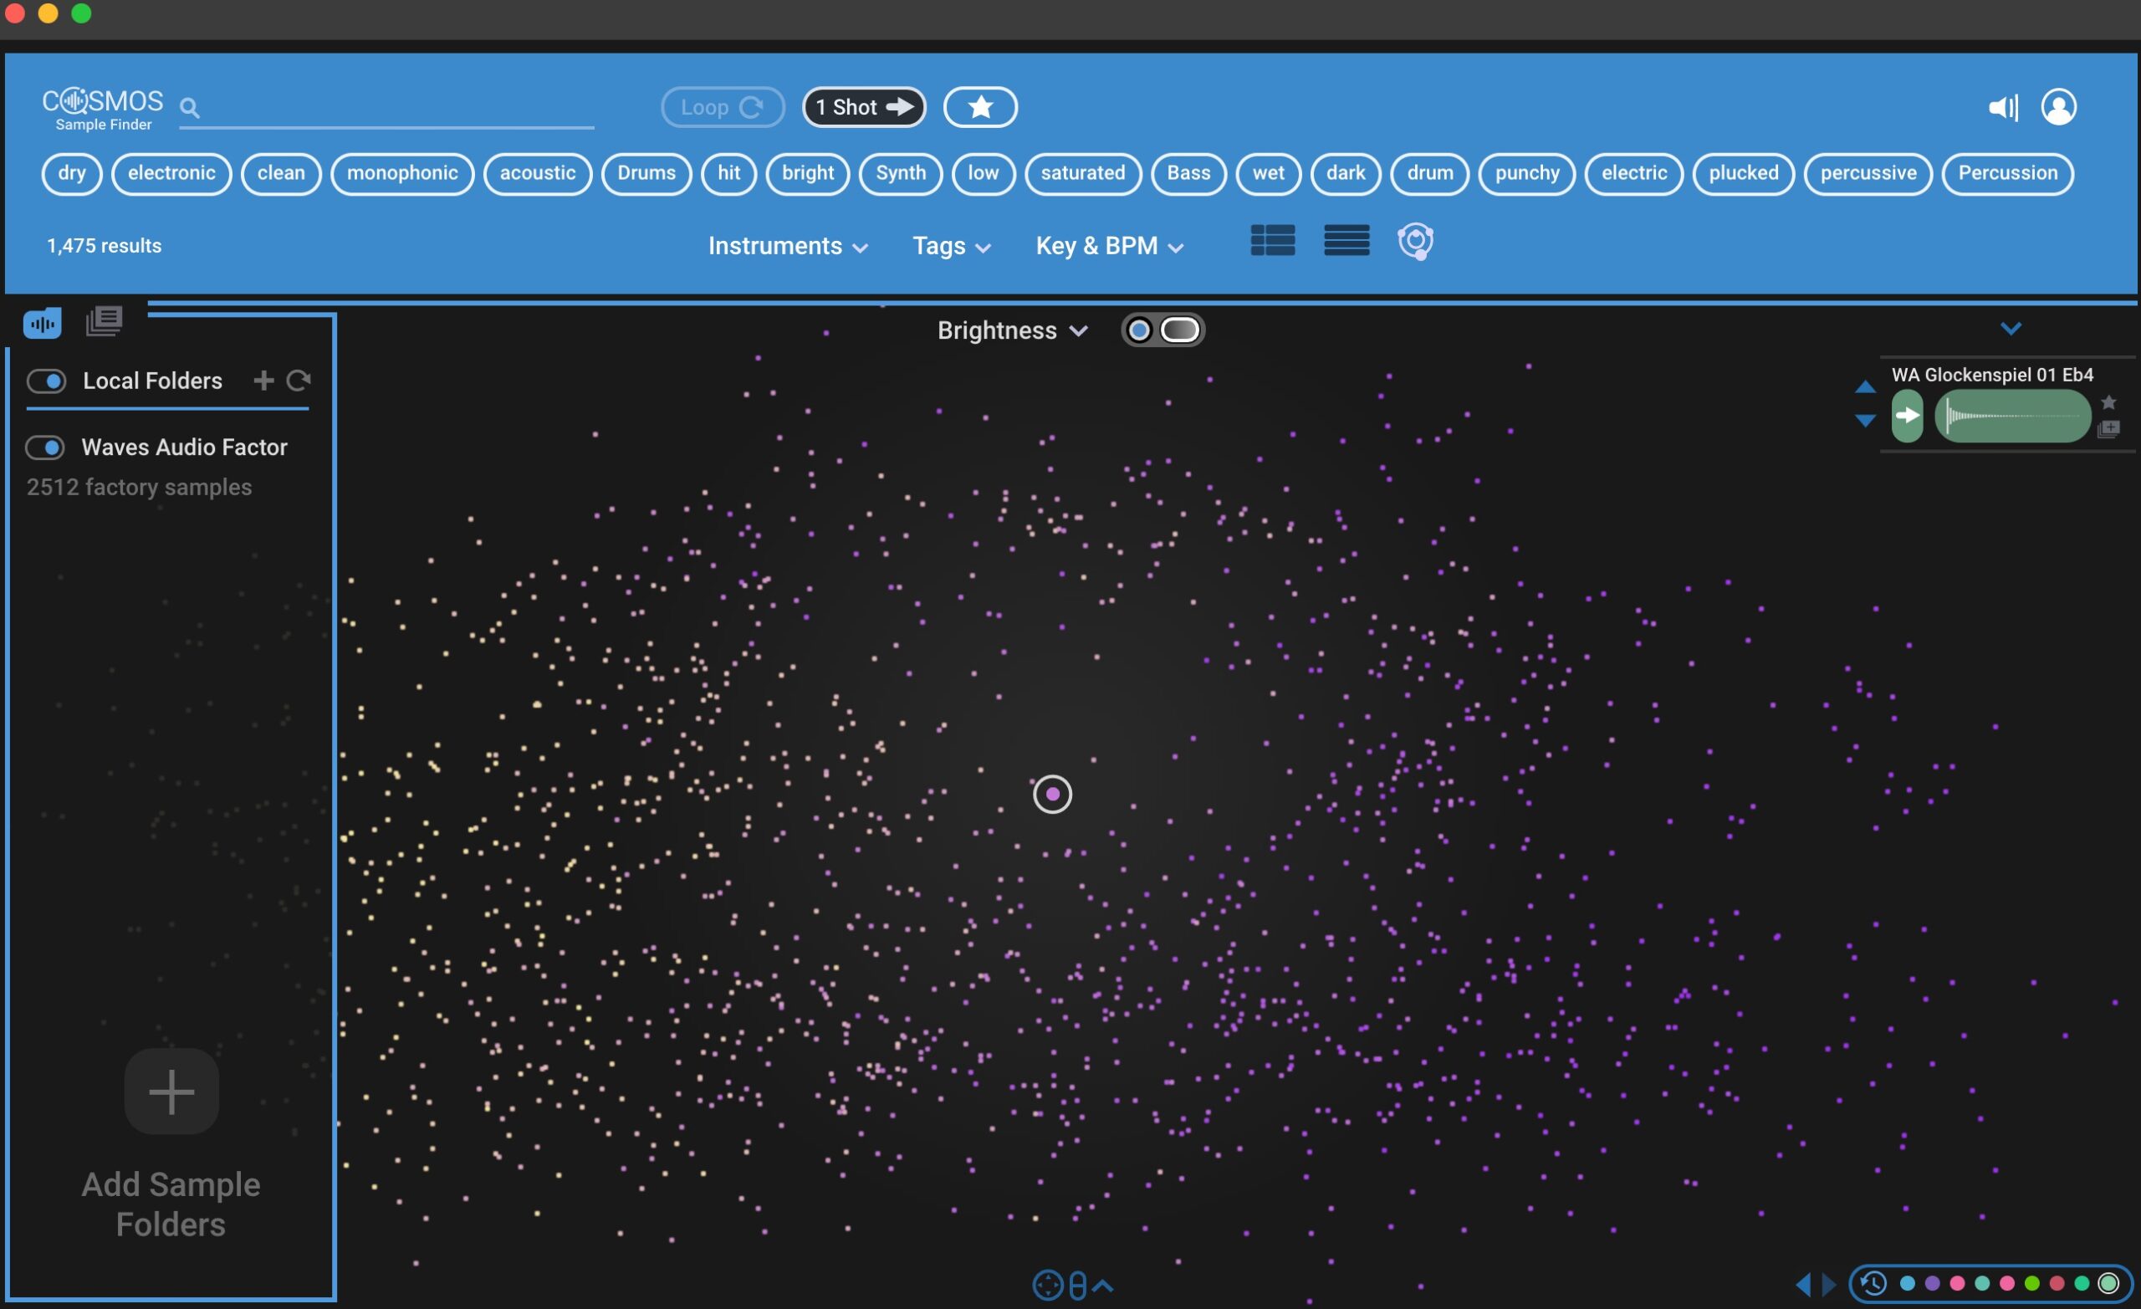Toggle the Local Folders switch

point(47,381)
